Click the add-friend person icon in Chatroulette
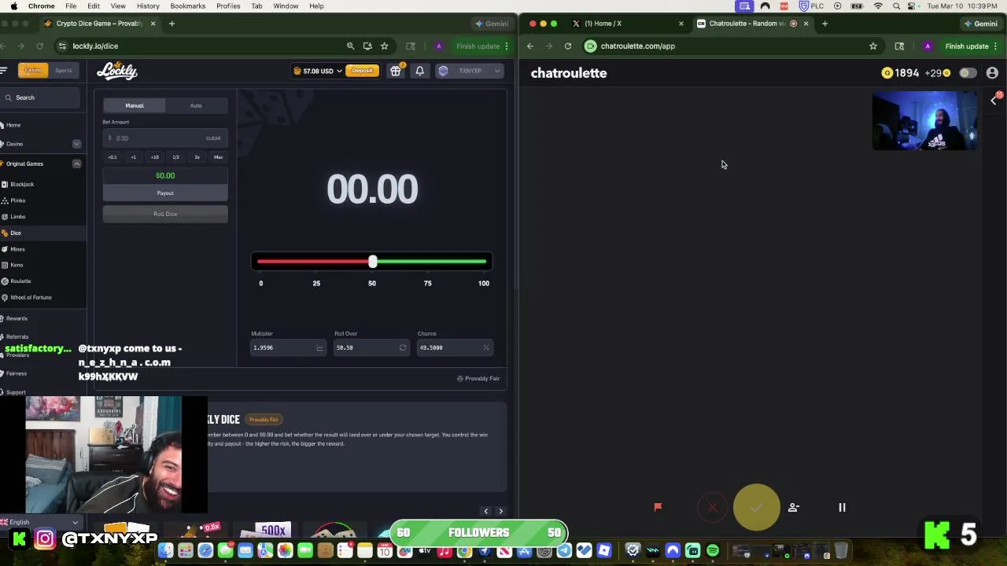Screen dimensions: 1007x566 (x=793, y=508)
